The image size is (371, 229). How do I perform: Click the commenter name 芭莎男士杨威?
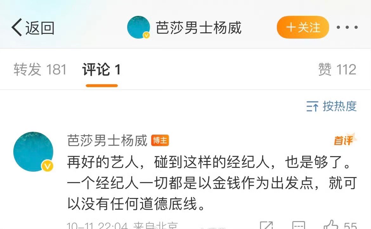pos(107,140)
